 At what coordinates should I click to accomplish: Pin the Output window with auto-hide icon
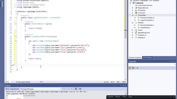[x=123, y=86]
